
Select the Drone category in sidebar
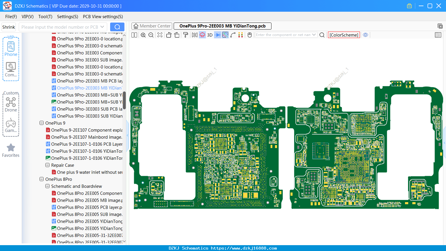coord(11,104)
